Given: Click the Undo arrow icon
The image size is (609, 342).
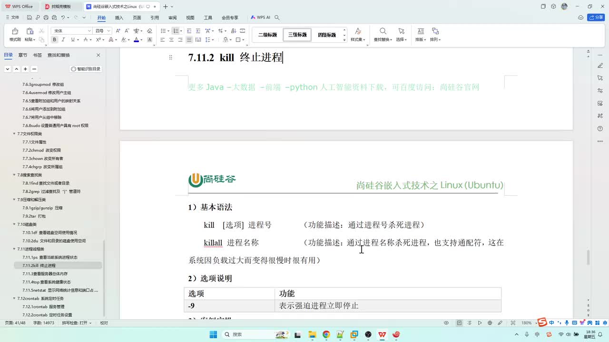Looking at the screenshot, I should click(x=63, y=18).
